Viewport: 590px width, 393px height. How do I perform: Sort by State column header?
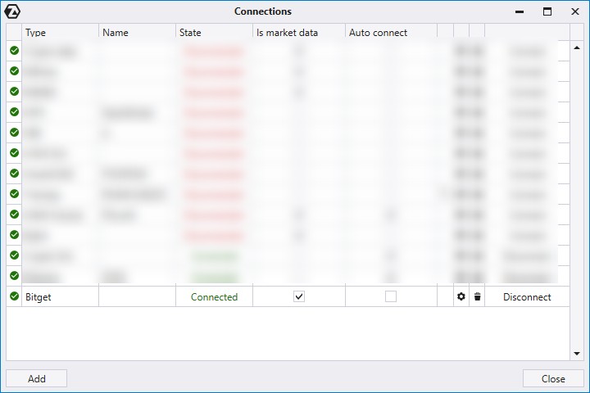tap(214, 33)
